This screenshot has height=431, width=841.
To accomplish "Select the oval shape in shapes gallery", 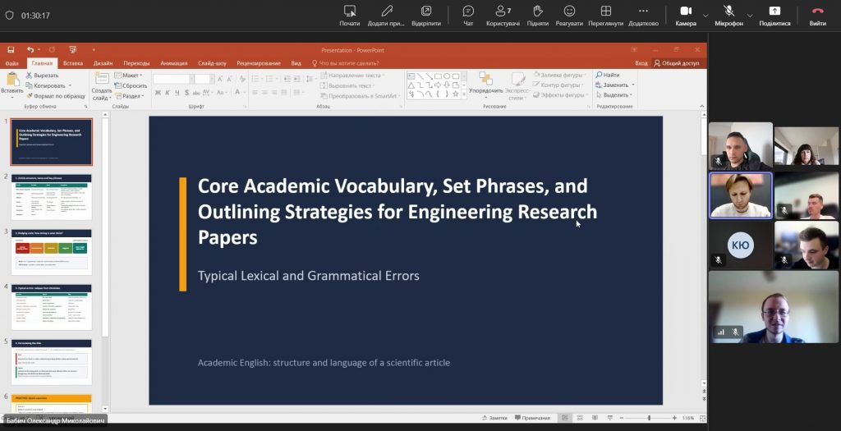I will point(447,76).
